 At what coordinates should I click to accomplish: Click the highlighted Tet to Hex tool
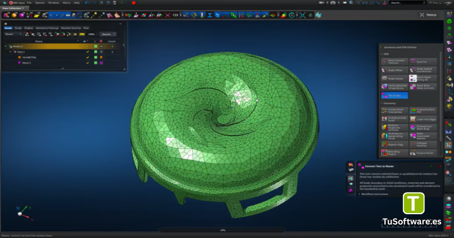[394, 95]
